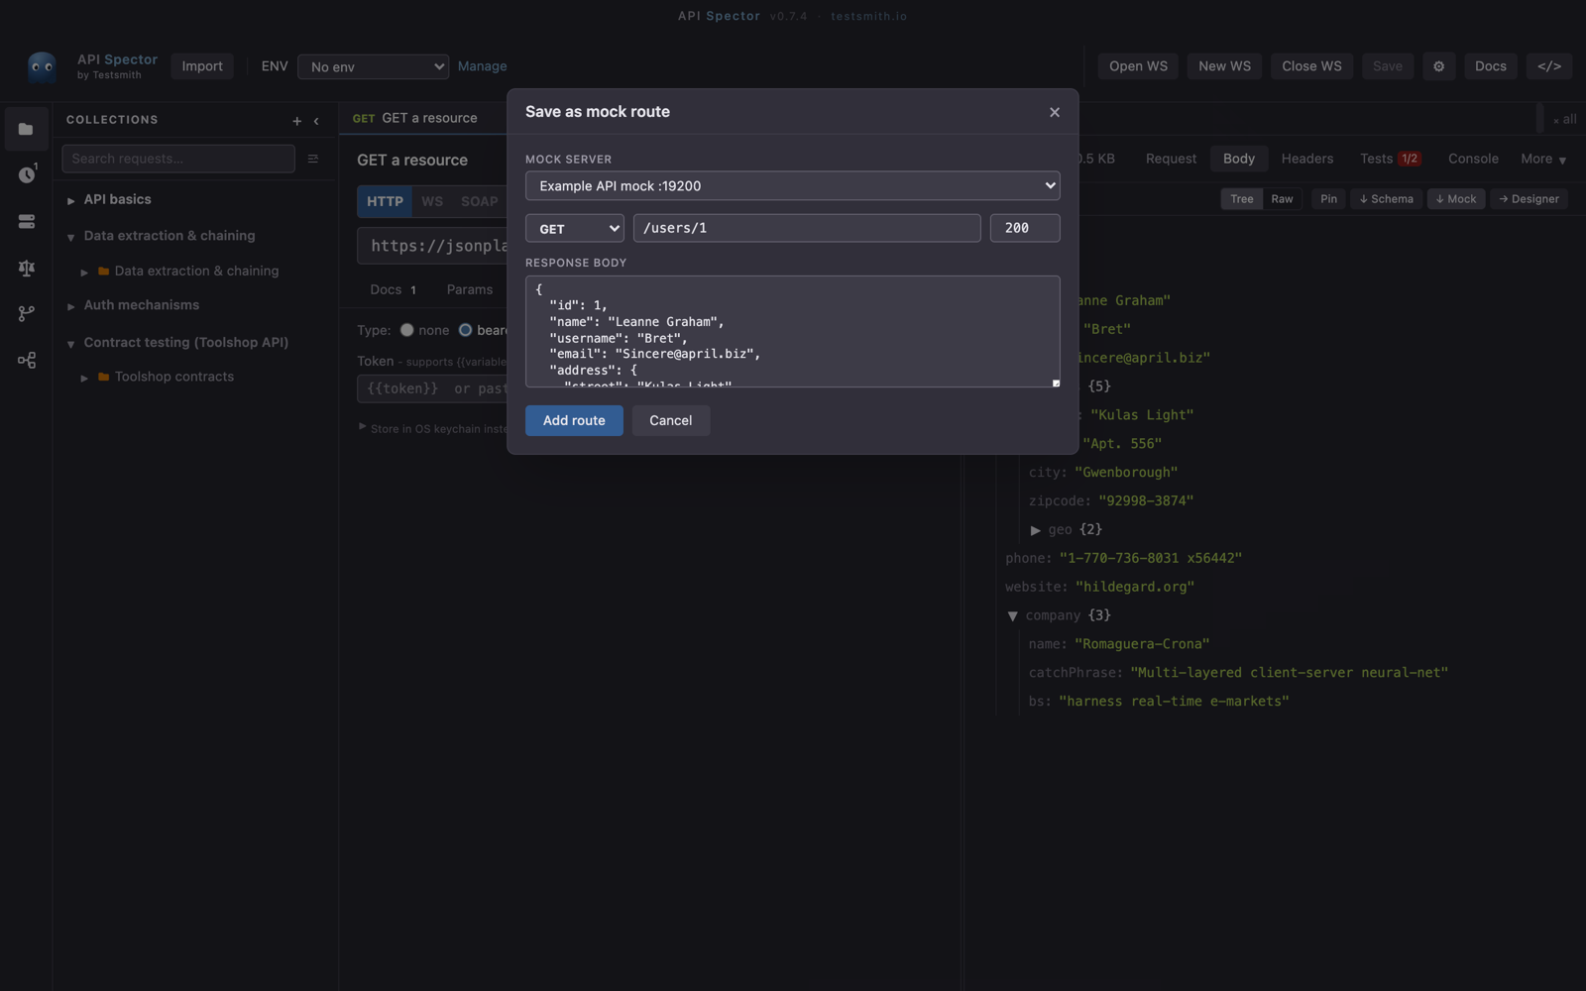Switch to the Console response tab
The width and height of the screenshot is (1586, 991).
coord(1473,159)
